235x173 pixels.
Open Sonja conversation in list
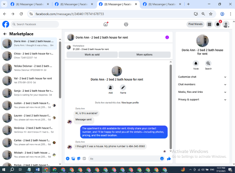point(29,93)
